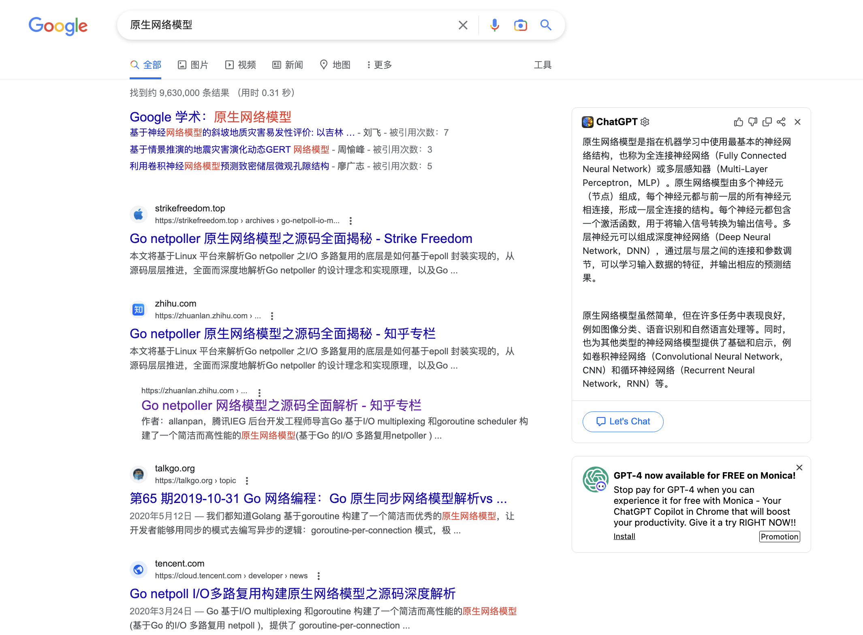Dismiss the Monica GPT-4 promotion card

point(799,467)
